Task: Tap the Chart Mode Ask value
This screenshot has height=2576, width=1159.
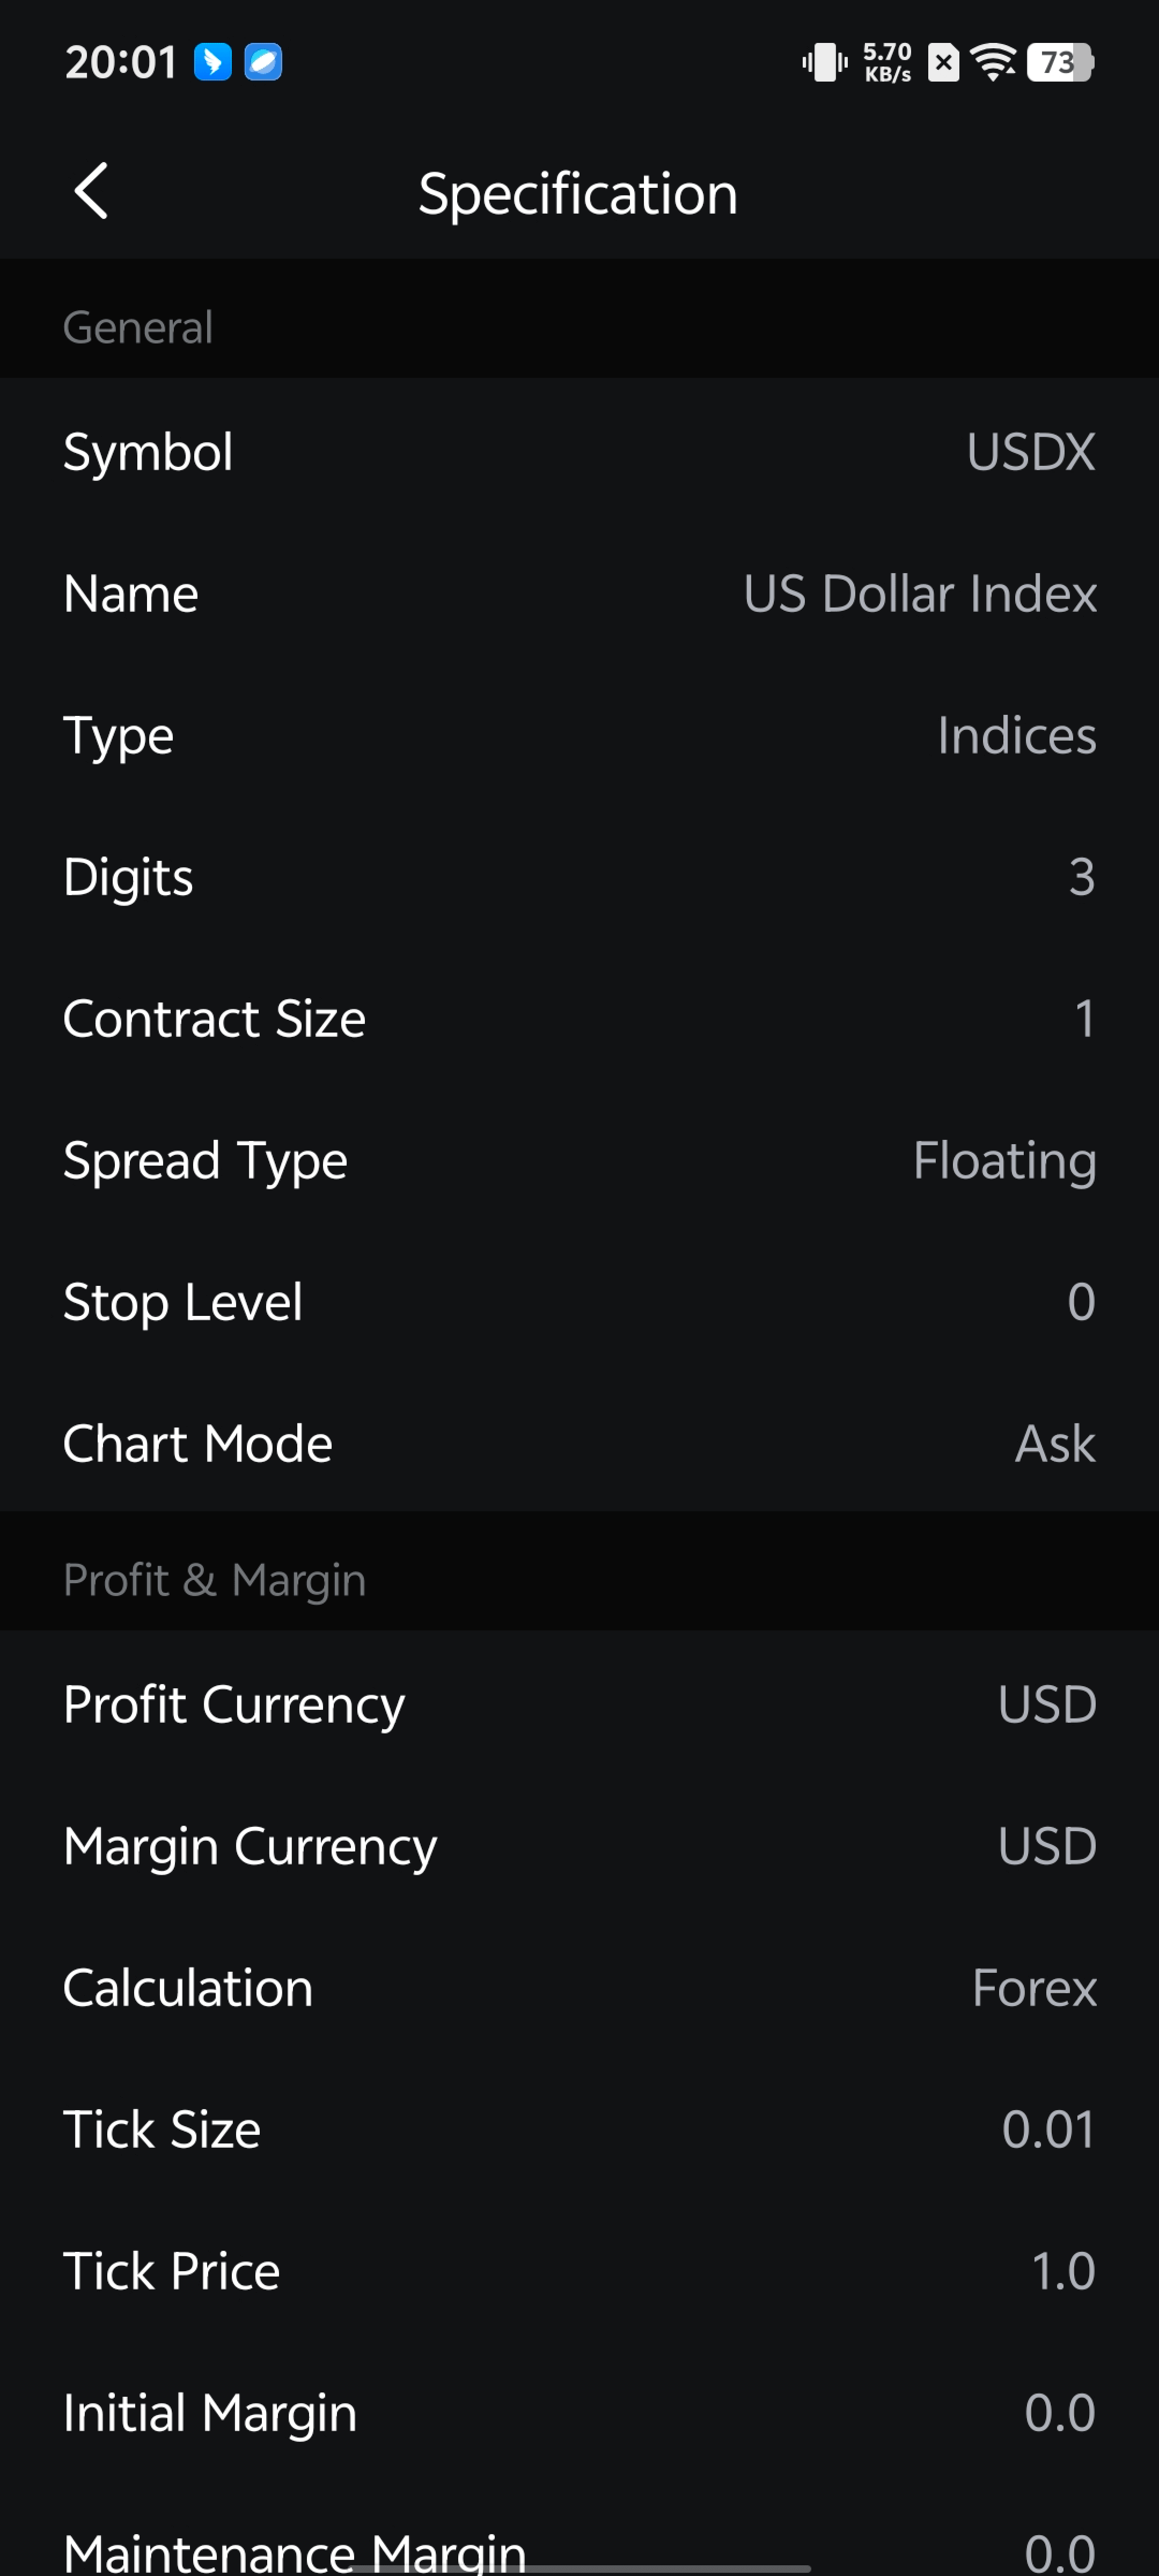Action: [x=1055, y=1444]
